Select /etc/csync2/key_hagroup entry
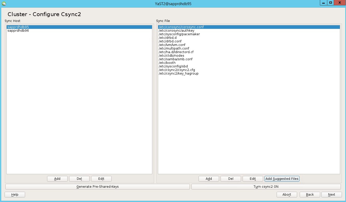Viewport: 346px width, 202px height. (249, 73)
